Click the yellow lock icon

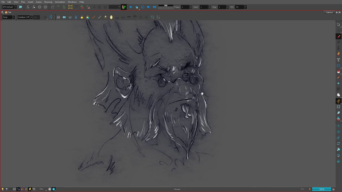coord(82,17)
